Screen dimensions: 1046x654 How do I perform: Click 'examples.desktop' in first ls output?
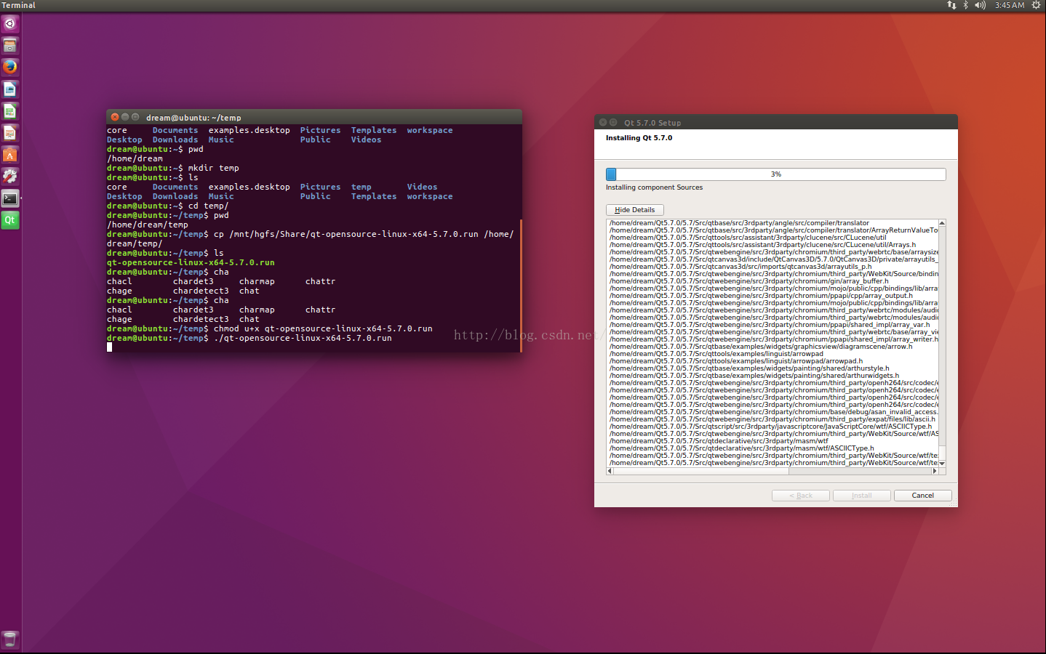(x=249, y=130)
